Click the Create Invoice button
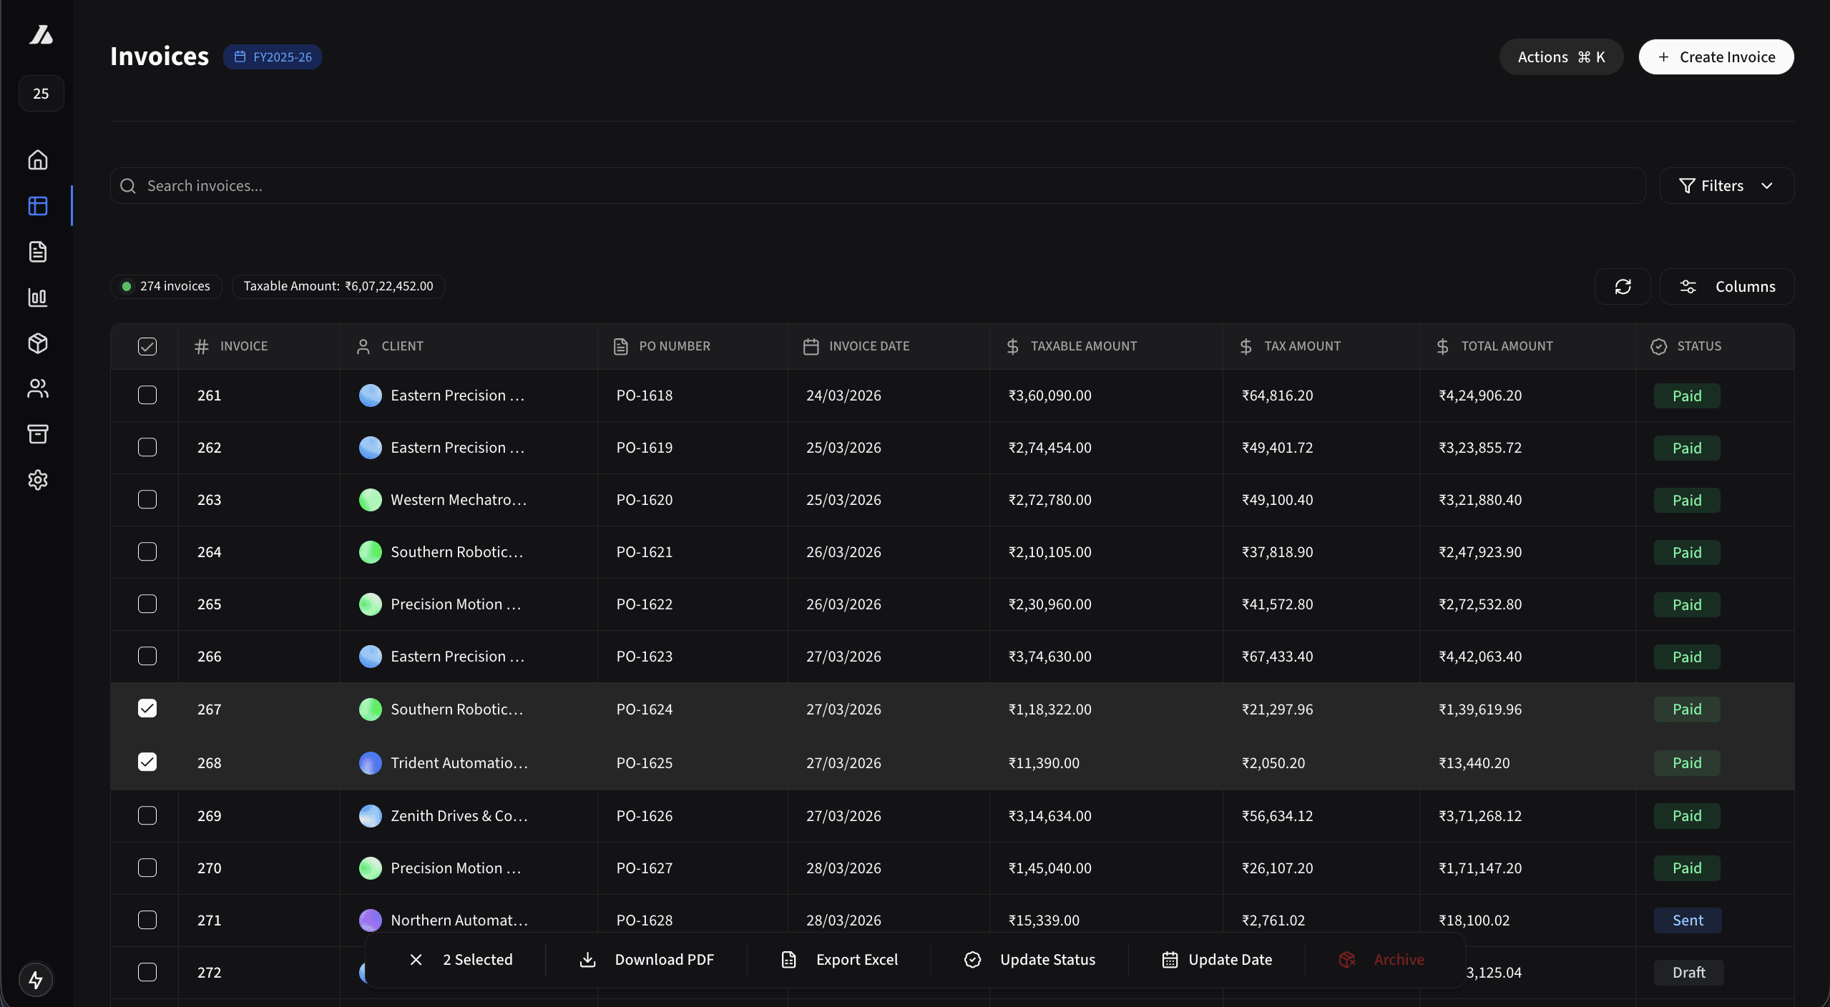The image size is (1830, 1007). point(1716,57)
